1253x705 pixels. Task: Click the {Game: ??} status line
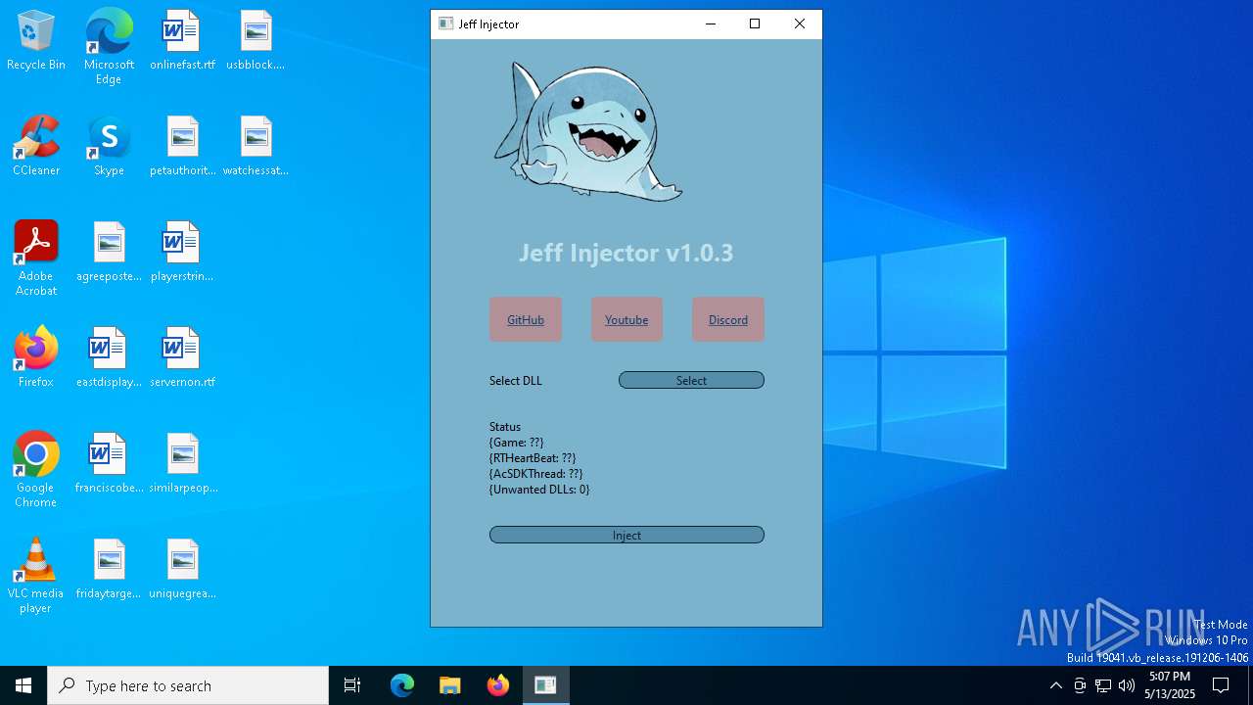click(517, 443)
